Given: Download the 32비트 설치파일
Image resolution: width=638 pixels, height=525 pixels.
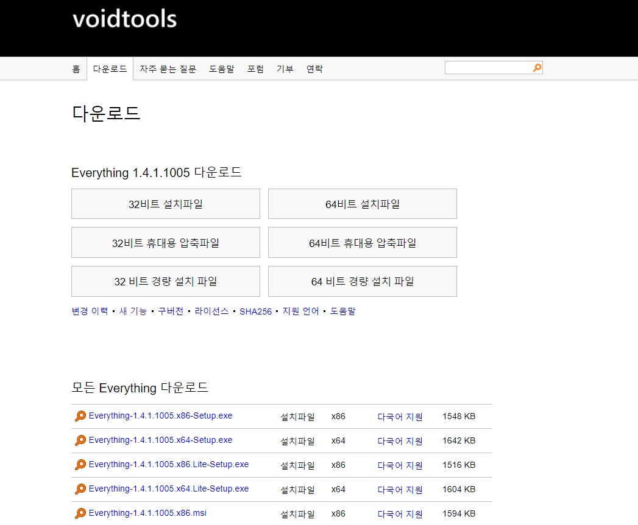Looking at the screenshot, I should coord(166,204).
